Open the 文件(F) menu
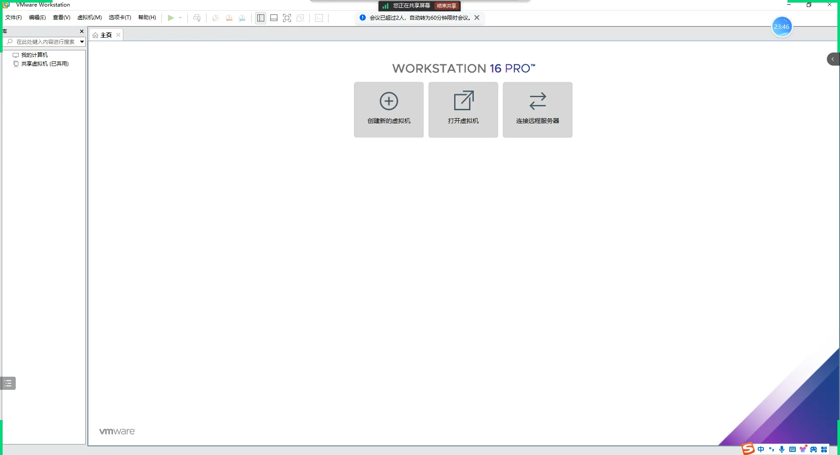Screen dimensions: 840x455 [x=14, y=17]
